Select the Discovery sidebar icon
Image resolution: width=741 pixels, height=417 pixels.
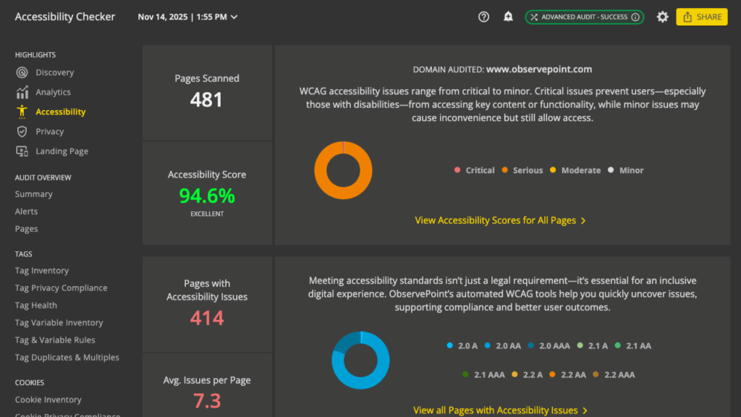(x=22, y=72)
